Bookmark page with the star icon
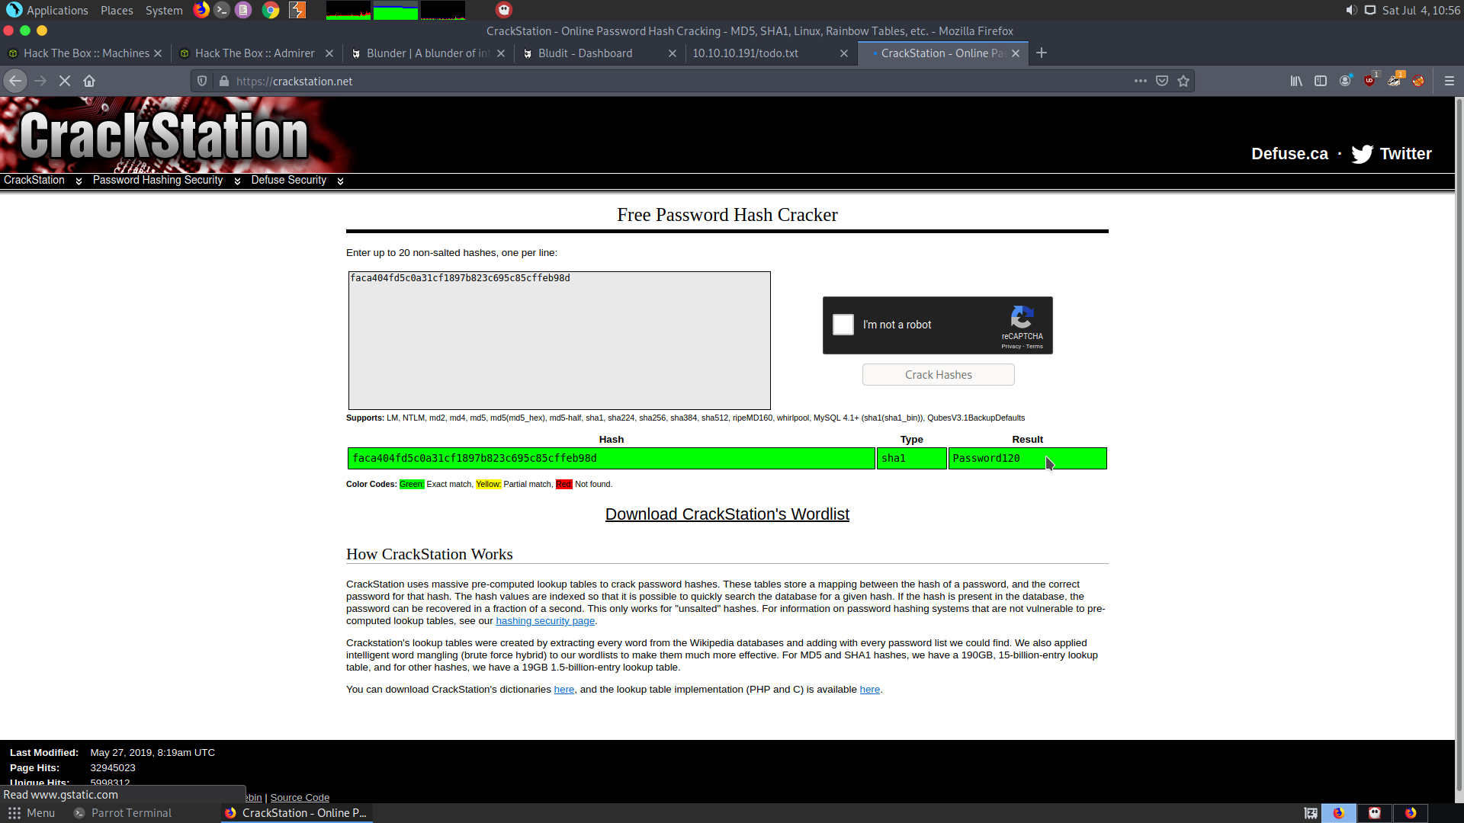 (x=1183, y=81)
